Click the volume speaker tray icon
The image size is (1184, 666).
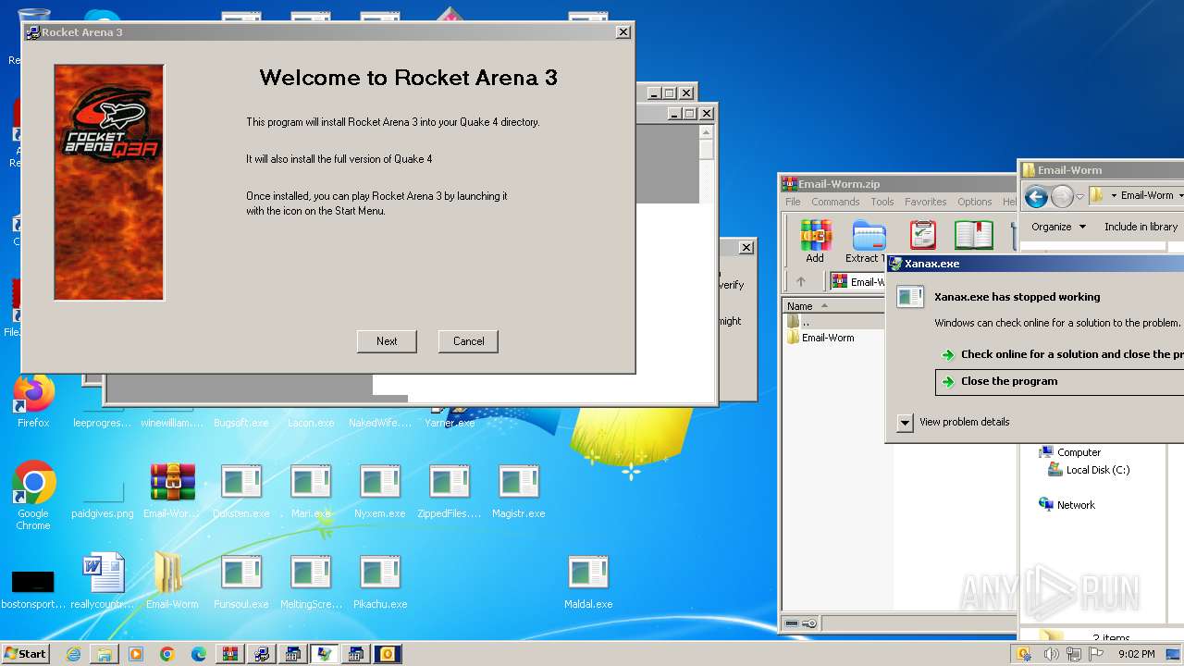tap(1051, 654)
